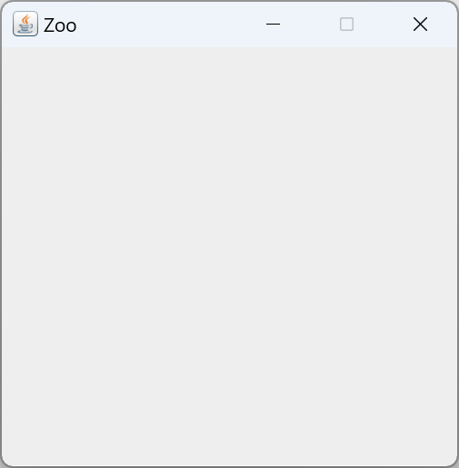459x468 pixels.
Task: Click the word Zoo beside Java icon
Action: [60, 25]
